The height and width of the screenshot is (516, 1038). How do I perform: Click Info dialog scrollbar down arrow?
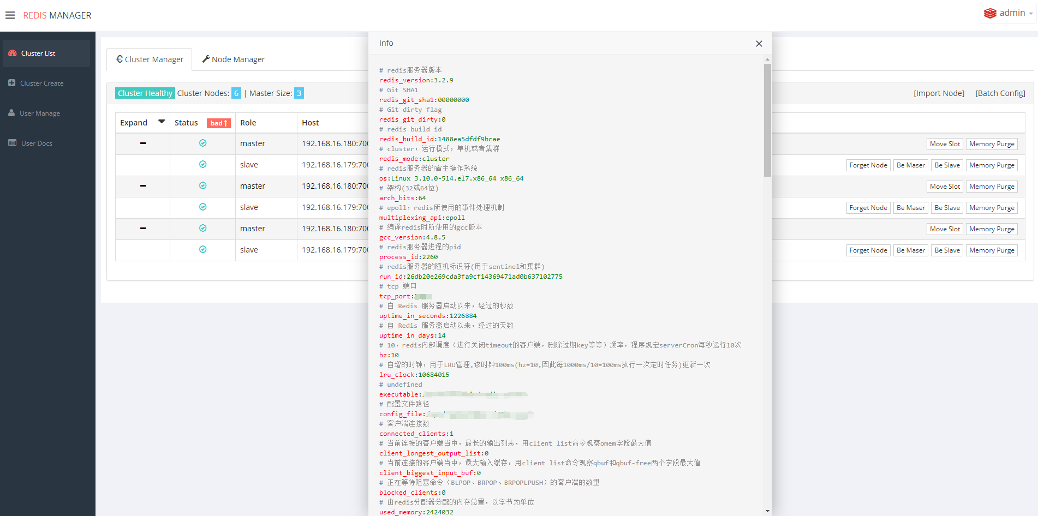coord(767,511)
